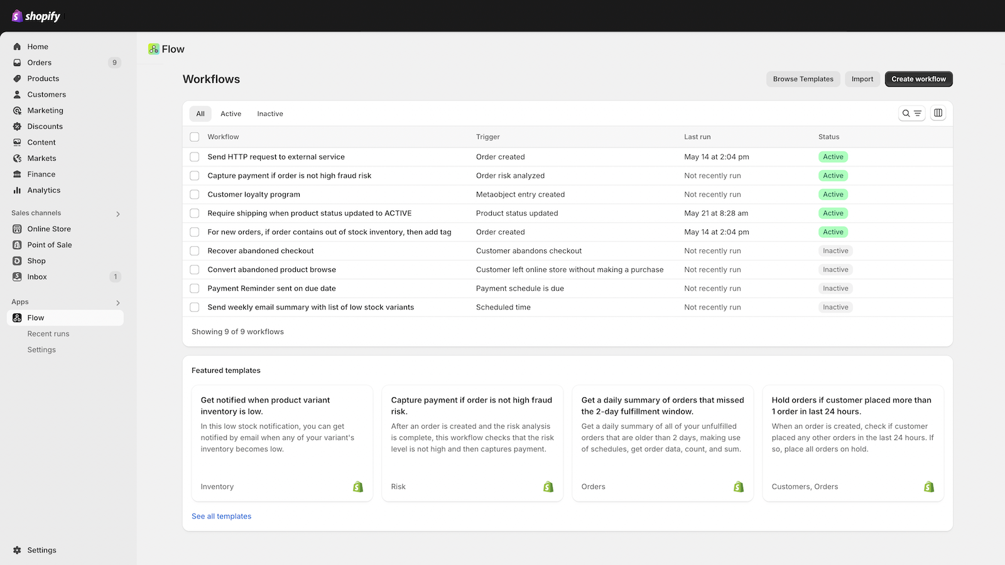1005x565 pixels.
Task: Click the Flow icon in the page header
Action: coord(153,49)
